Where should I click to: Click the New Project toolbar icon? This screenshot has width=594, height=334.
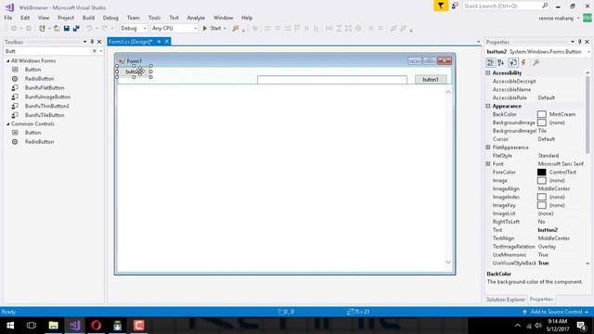click(x=42, y=29)
